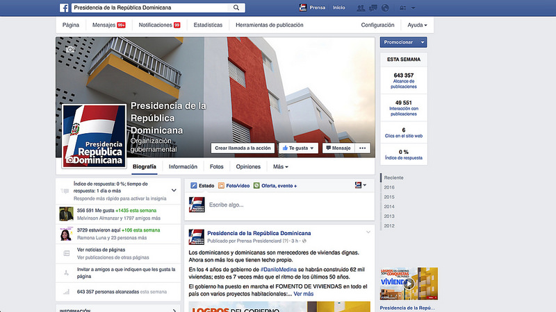Open the Página tab
This screenshot has height=312, width=556.
point(71,25)
